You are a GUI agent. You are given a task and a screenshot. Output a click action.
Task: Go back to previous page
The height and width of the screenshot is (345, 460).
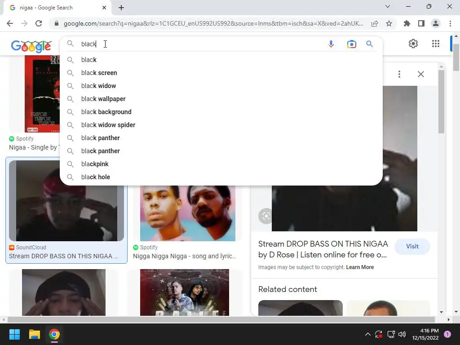(x=10, y=23)
